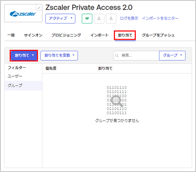Screen dimensions: 196x172
Task: Click the グループが見つかりません message
Action: pos(117,121)
